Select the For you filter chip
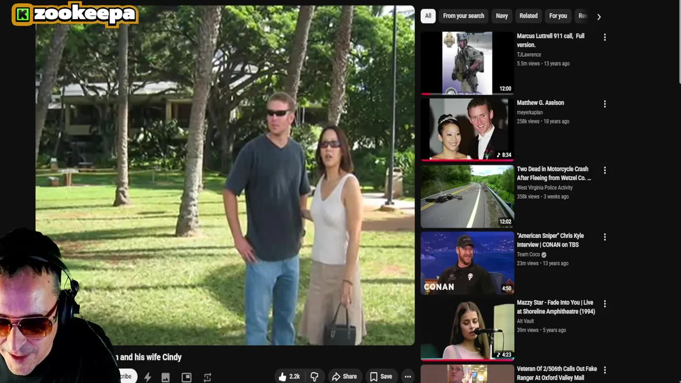 point(558,16)
